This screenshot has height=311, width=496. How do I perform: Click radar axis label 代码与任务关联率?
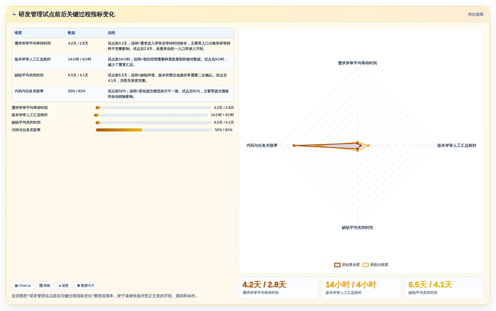262,146
